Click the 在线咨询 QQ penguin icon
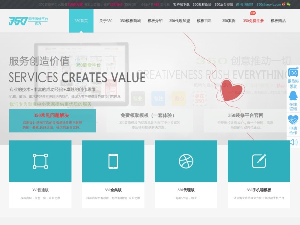 click(x=293, y=96)
